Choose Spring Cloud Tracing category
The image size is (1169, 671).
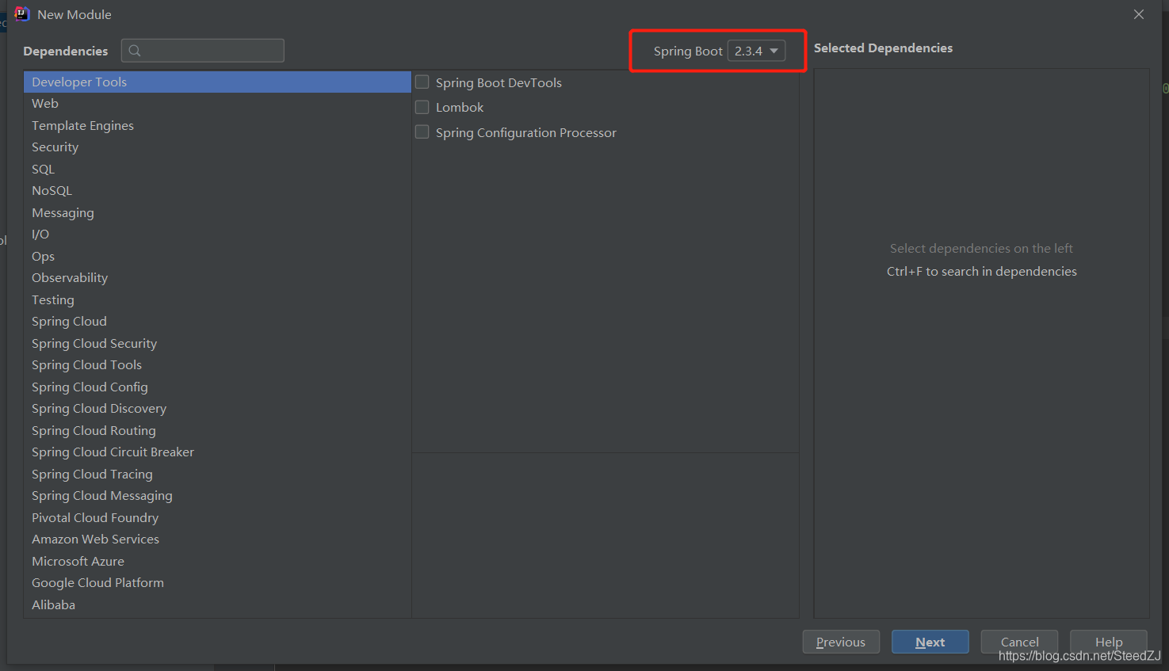(x=217, y=475)
